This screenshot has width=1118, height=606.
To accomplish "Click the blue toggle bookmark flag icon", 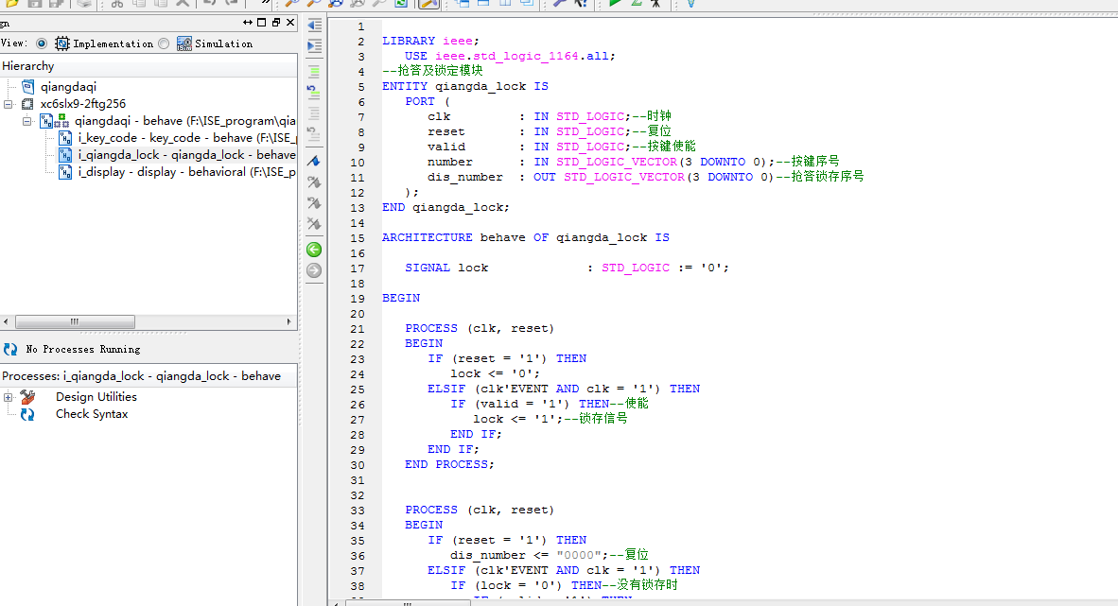I will point(314,162).
